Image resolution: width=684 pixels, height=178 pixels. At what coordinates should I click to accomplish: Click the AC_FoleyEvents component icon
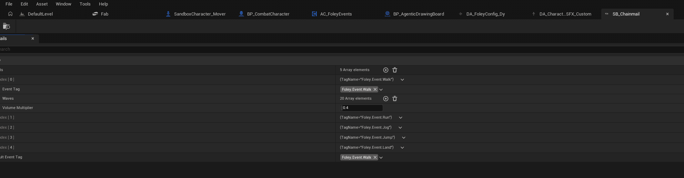314,14
